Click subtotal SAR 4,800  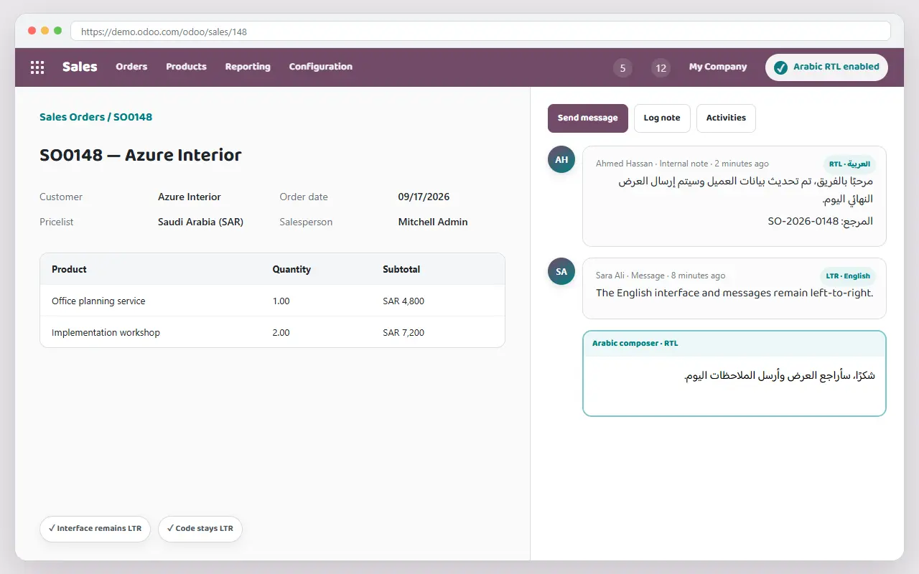click(403, 301)
